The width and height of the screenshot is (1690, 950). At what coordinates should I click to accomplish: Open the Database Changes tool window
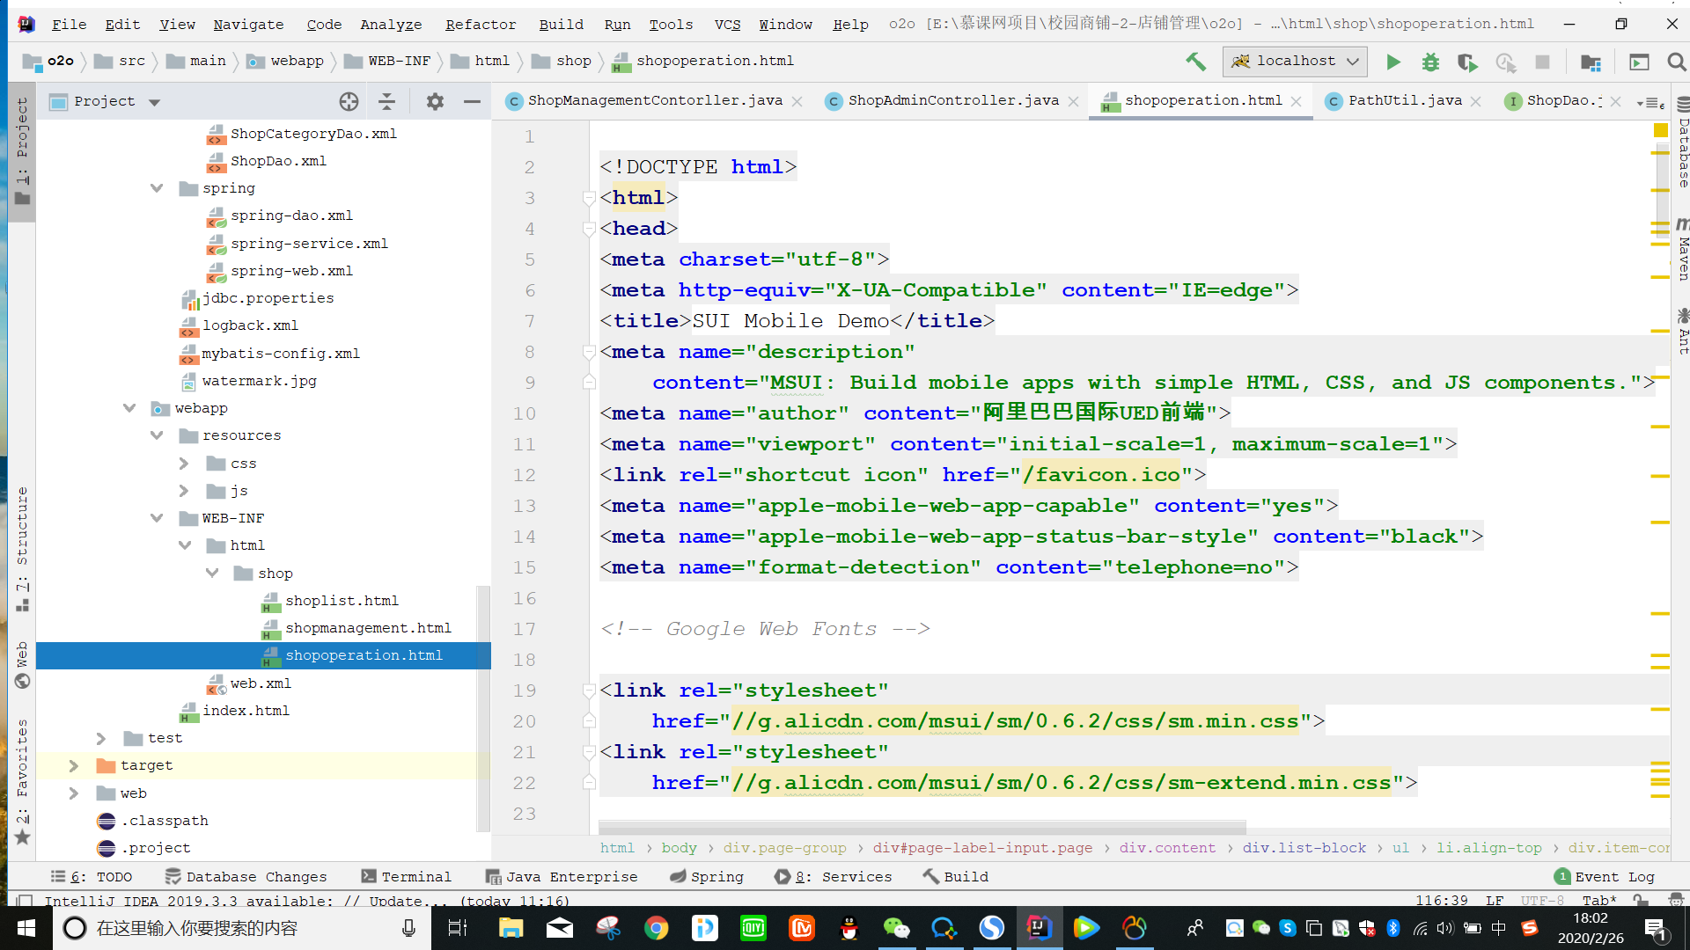pos(246,877)
